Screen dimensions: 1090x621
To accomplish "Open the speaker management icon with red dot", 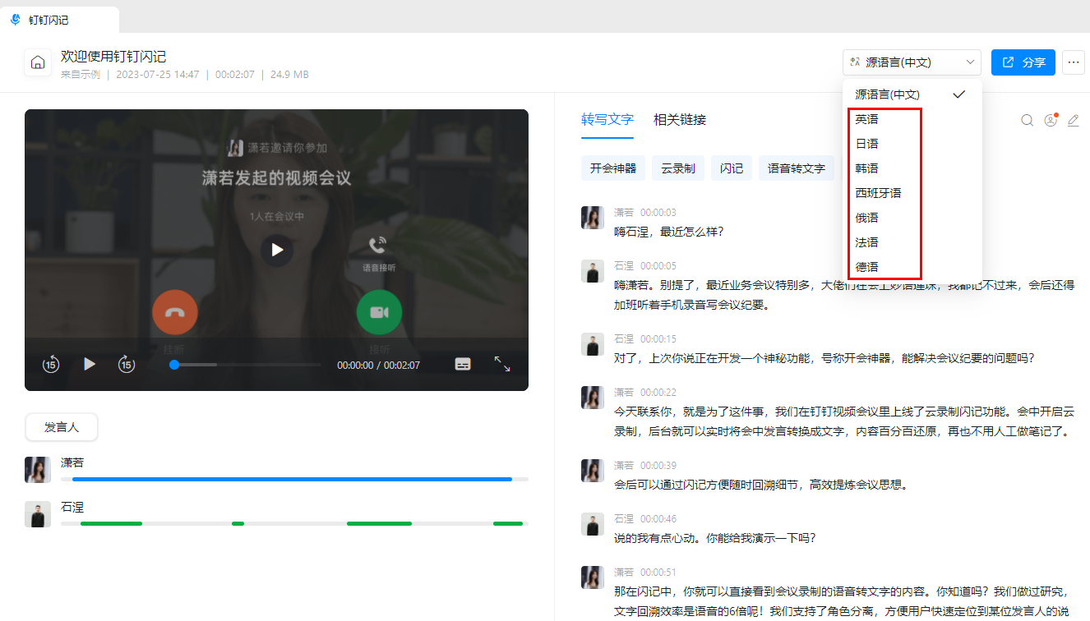I will 1051,120.
